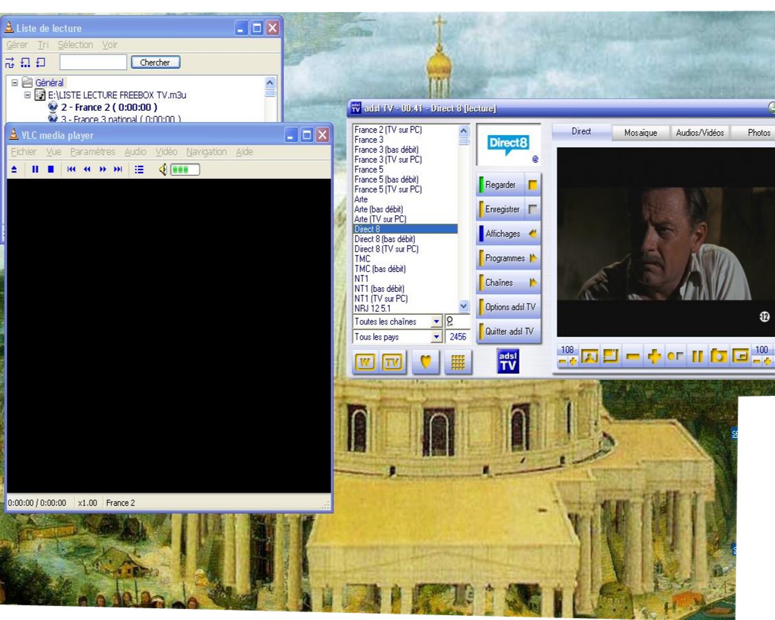This screenshot has height=620, width=775.
Task: Click the portrait picture icon under video
Action: [590, 356]
